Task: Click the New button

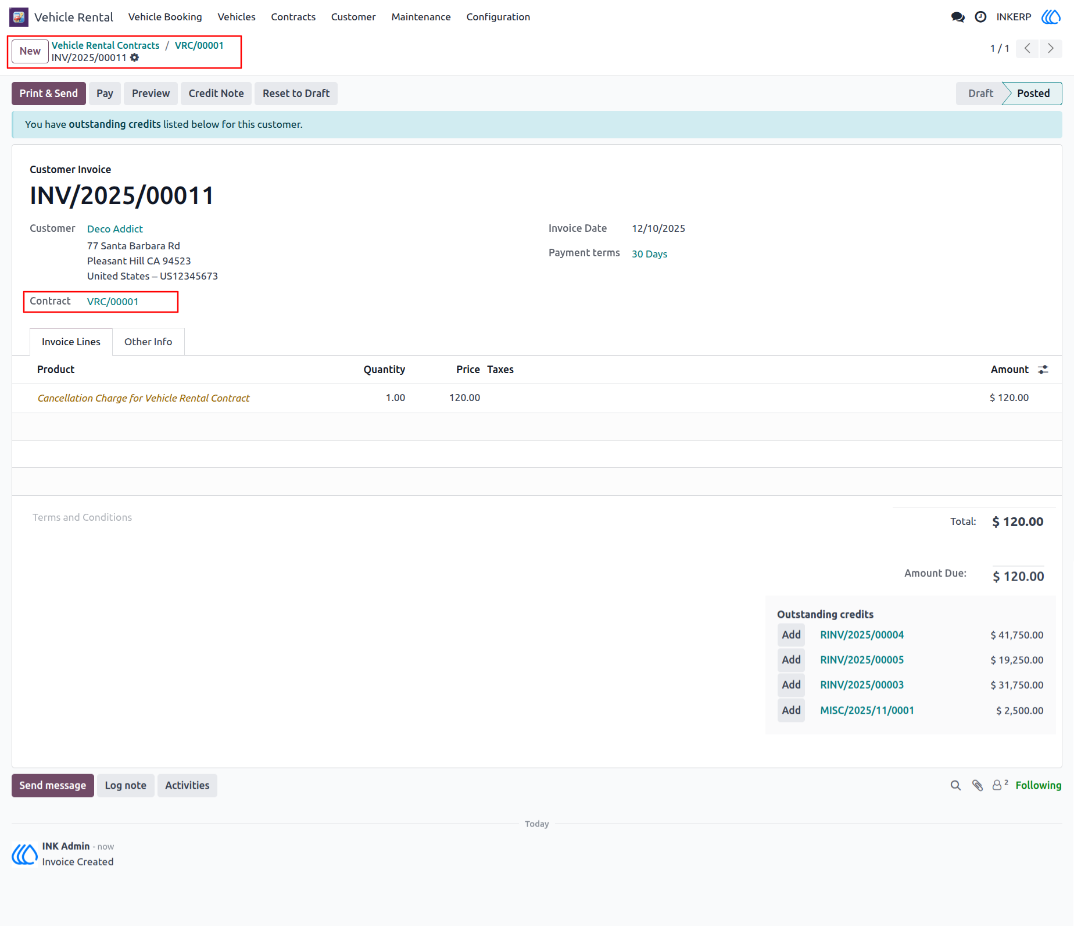Action: tap(30, 51)
